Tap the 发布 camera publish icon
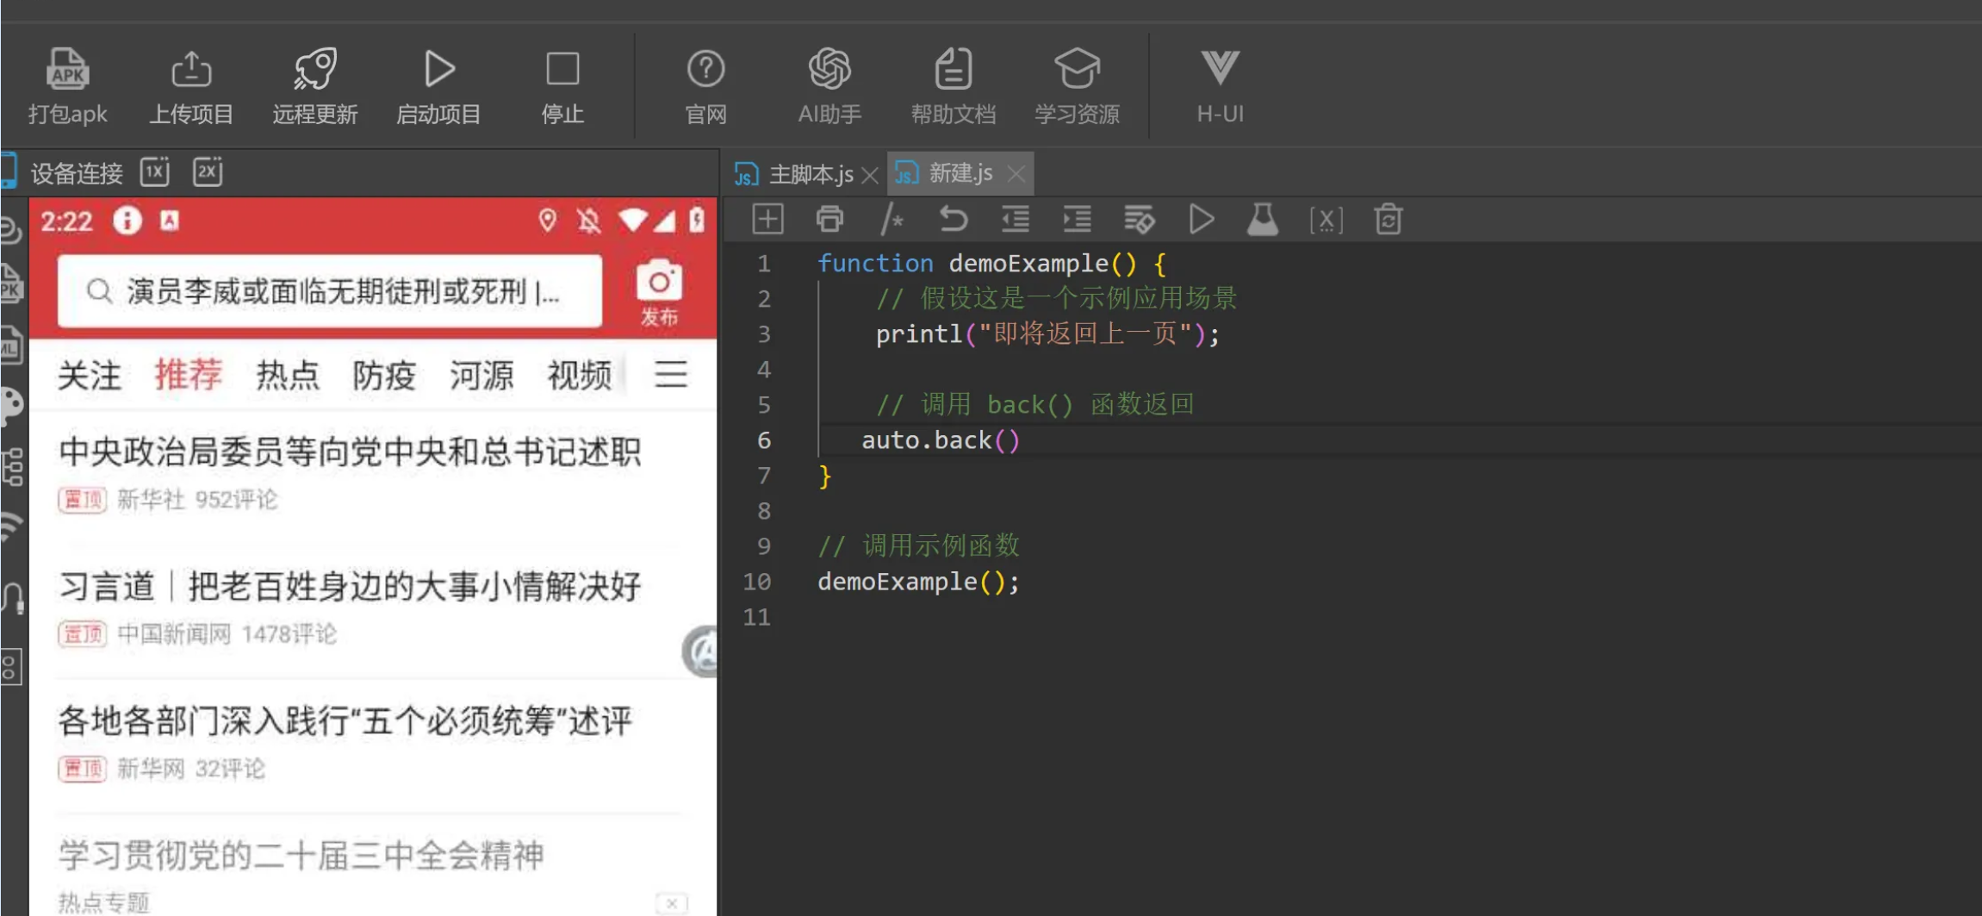This screenshot has width=1982, height=916. click(659, 292)
